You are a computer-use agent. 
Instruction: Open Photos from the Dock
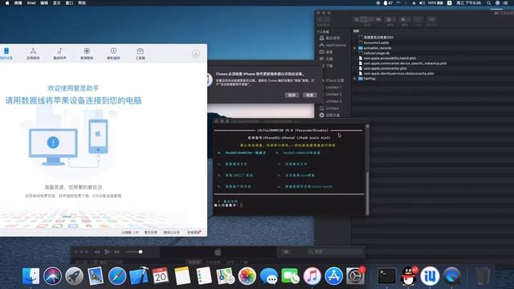click(x=247, y=276)
